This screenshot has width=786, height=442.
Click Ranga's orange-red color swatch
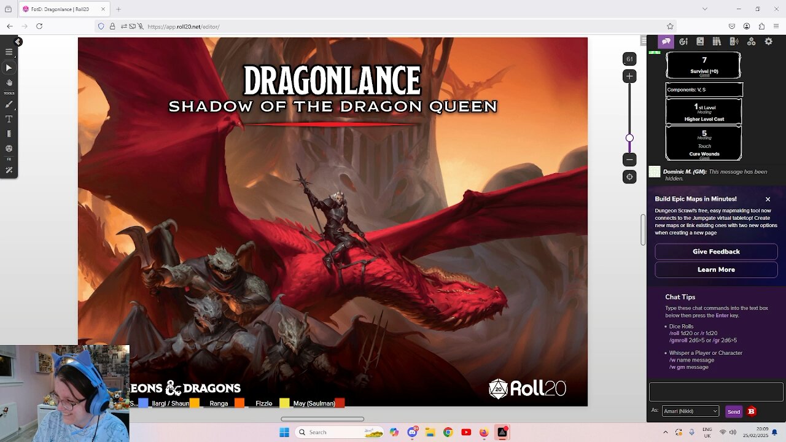coord(239,403)
